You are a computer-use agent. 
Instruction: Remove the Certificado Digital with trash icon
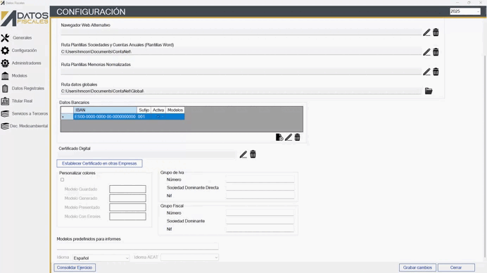click(253, 154)
